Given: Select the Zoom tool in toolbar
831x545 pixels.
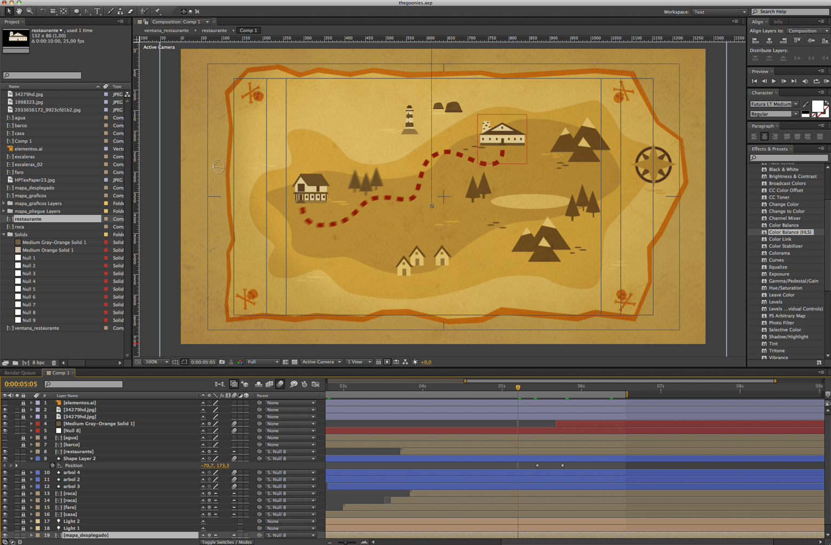Looking at the screenshot, I should pos(30,11).
